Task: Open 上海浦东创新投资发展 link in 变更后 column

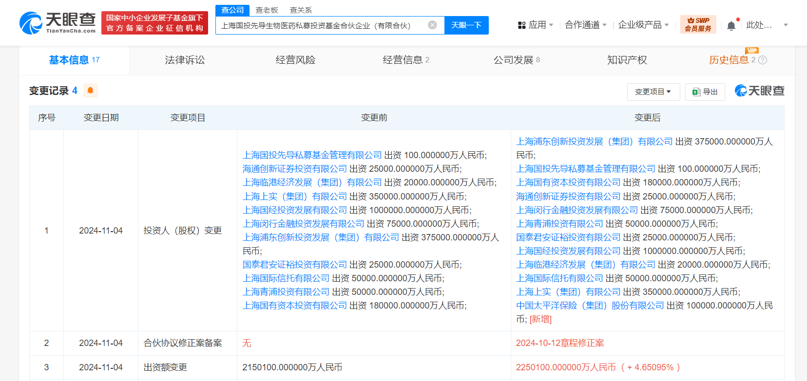Action: click(x=595, y=142)
